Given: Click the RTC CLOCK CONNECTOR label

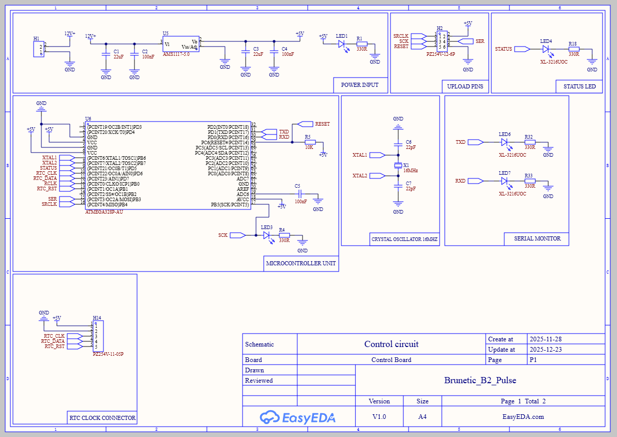Looking at the screenshot, I should [102, 418].
